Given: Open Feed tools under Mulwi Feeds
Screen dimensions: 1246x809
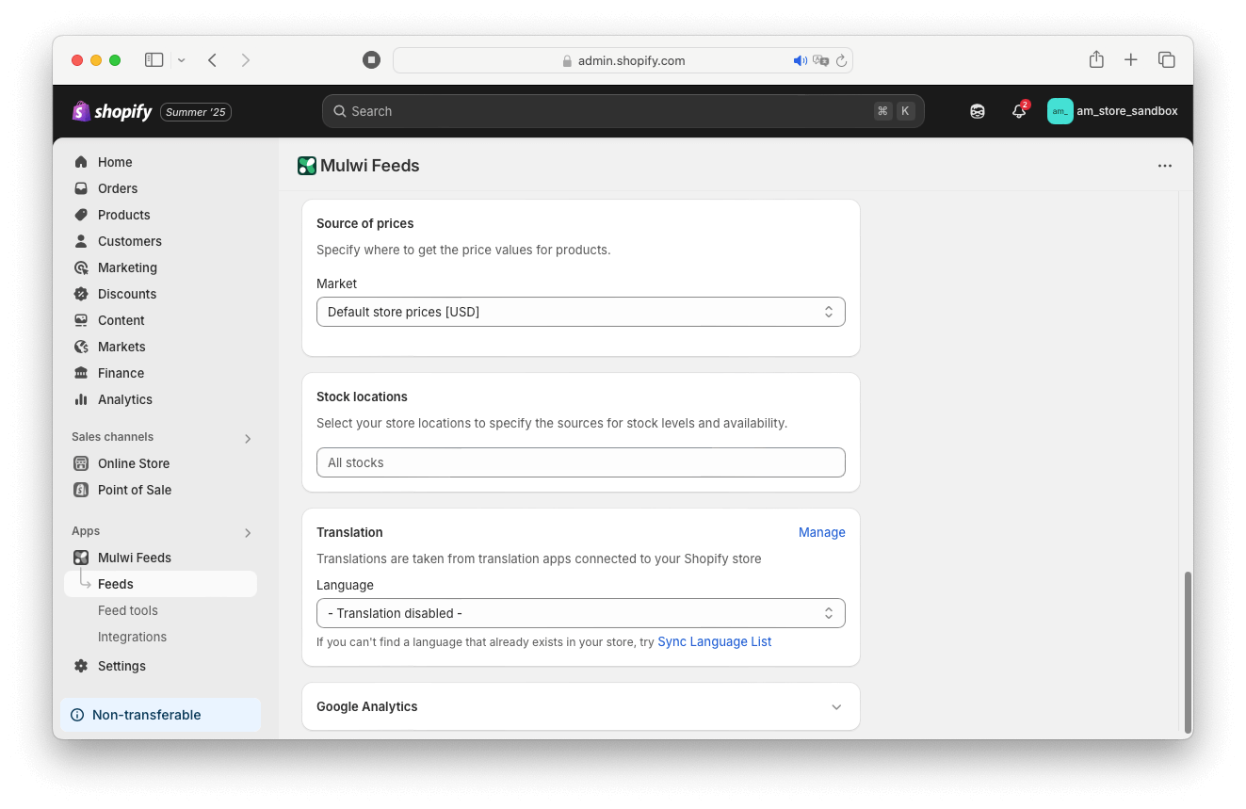Looking at the screenshot, I should point(128,610).
